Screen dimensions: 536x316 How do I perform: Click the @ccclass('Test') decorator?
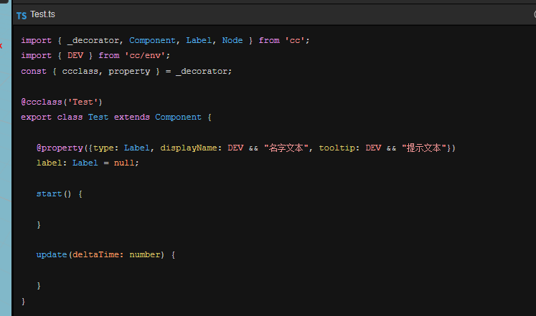pyautogui.click(x=62, y=102)
